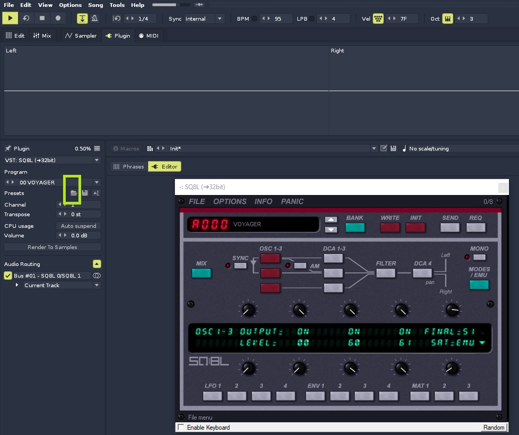The height and width of the screenshot is (435, 519).
Task: Stop playback with the square Stop button
Action: [42, 18]
